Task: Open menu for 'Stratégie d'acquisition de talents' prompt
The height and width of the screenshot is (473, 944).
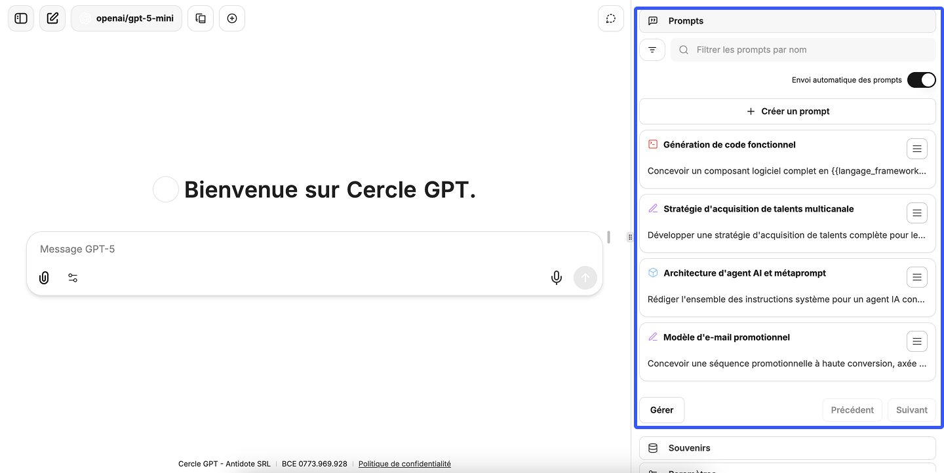Action: 917,213
